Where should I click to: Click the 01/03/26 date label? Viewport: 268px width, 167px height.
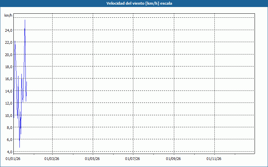click(x=52, y=159)
